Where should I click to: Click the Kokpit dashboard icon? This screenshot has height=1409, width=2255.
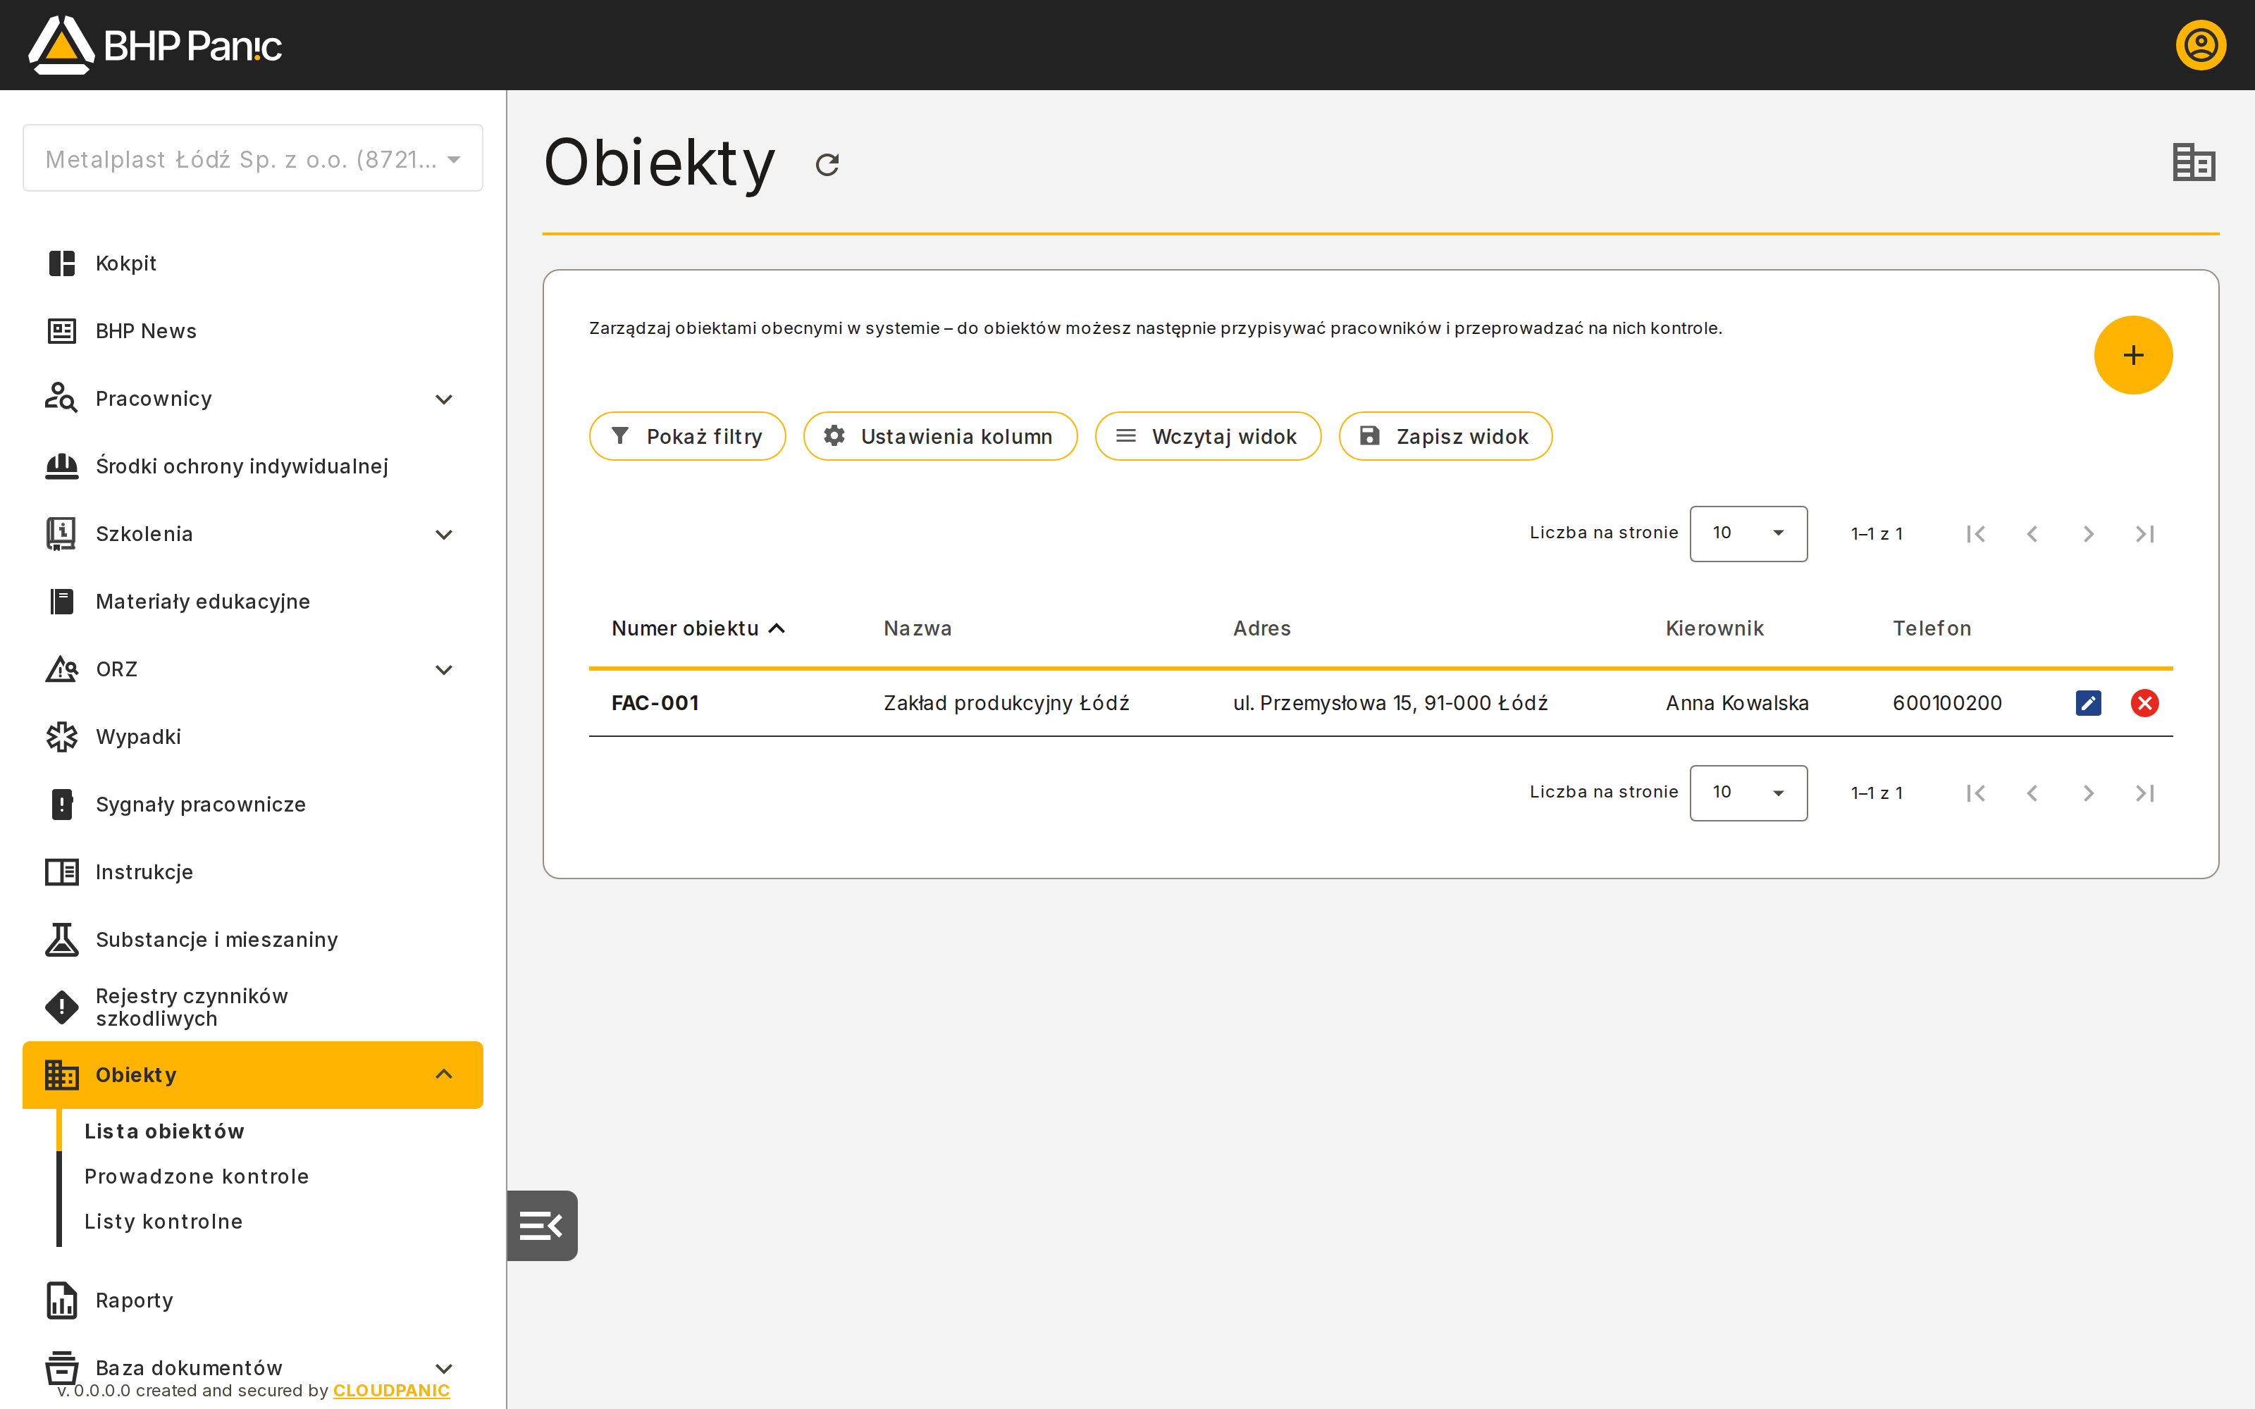[61, 263]
